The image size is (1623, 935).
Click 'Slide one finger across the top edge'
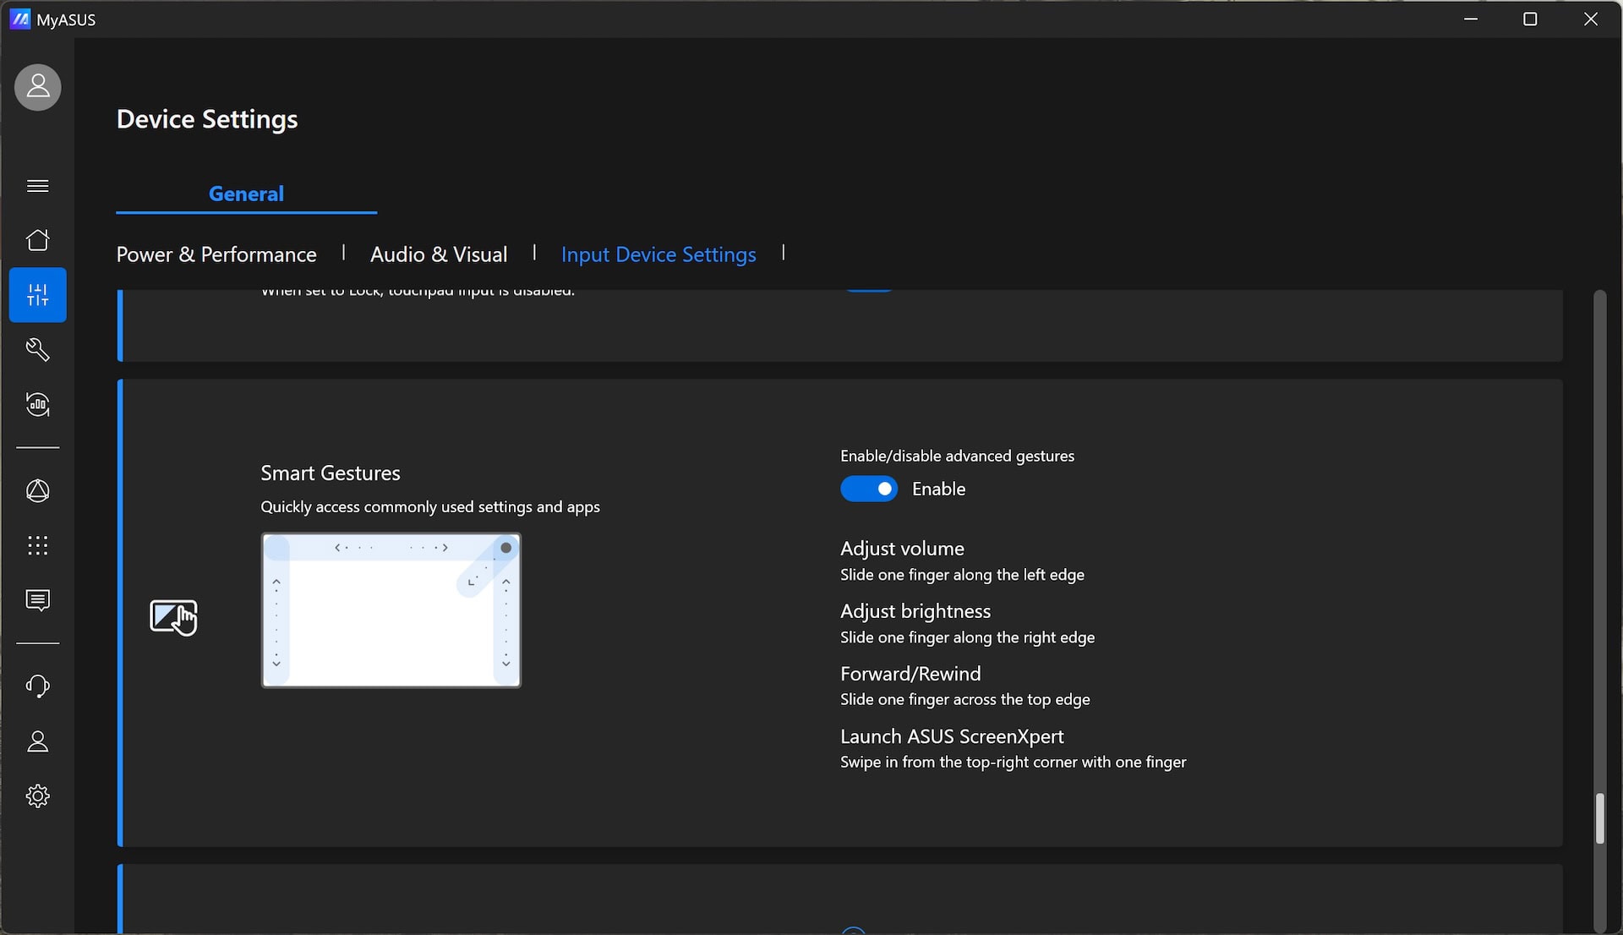[965, 699]
